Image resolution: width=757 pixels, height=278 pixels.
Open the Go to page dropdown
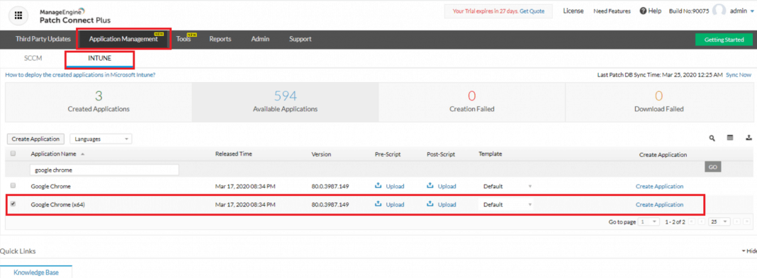tap(649, 221)
